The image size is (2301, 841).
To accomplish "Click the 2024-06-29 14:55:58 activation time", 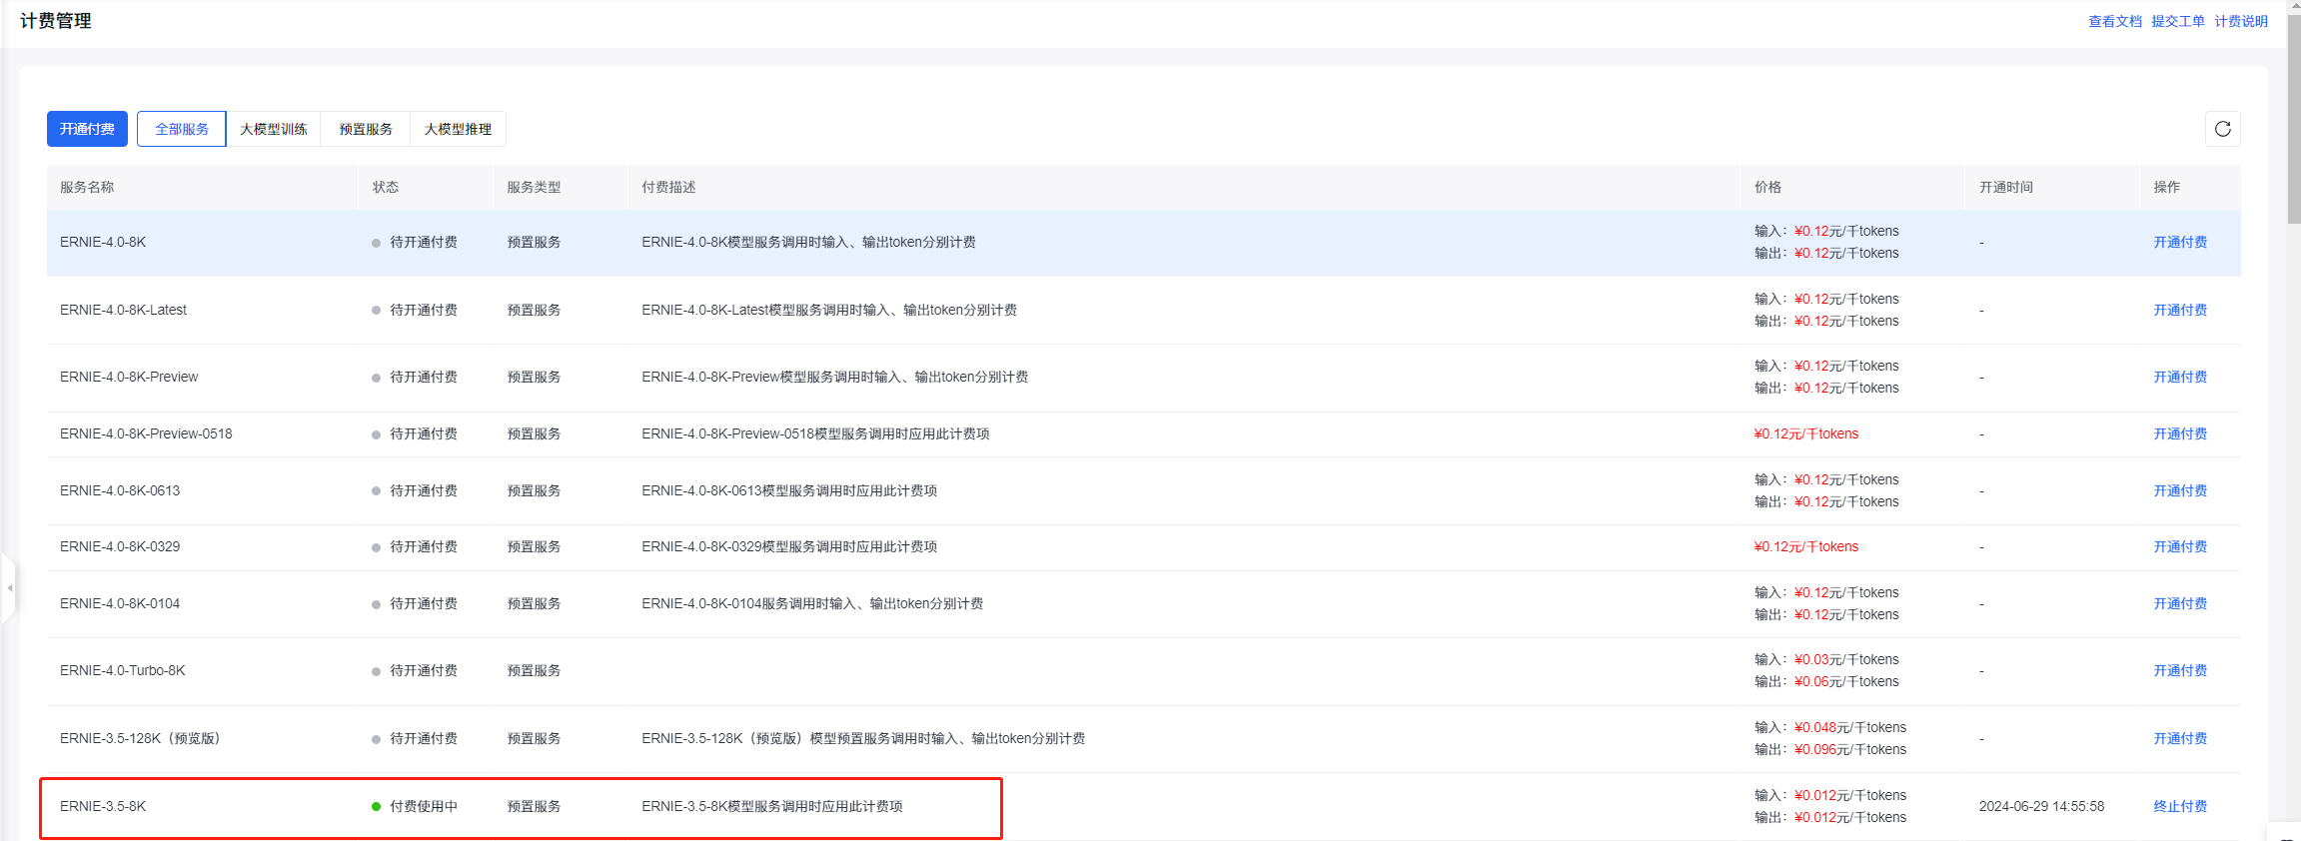I will coord(2041,807).
